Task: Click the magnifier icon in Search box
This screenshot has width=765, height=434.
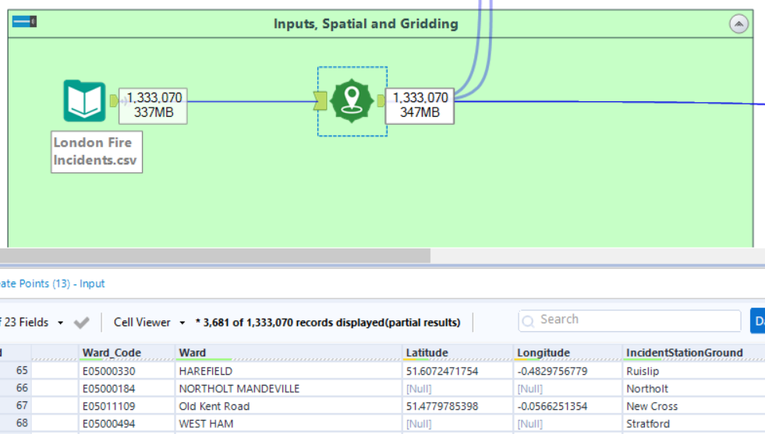Action: click(x=529, y=320)
